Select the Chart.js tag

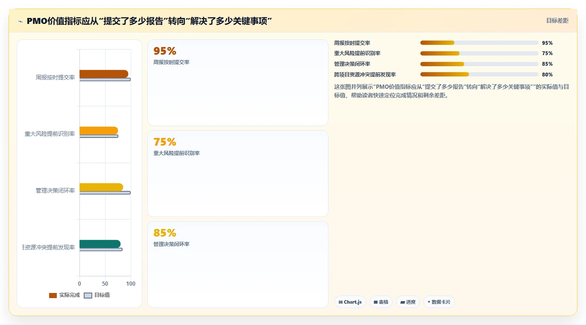(350, 302)
